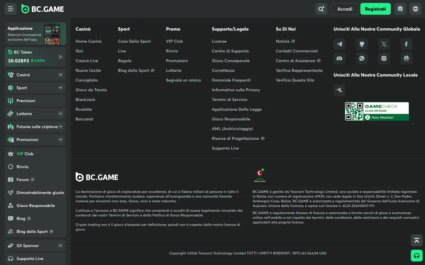Expand the Casinò sidebar chevron
Image resolution: width=425 pixels, height=265 pixels.
pos(60,75)
